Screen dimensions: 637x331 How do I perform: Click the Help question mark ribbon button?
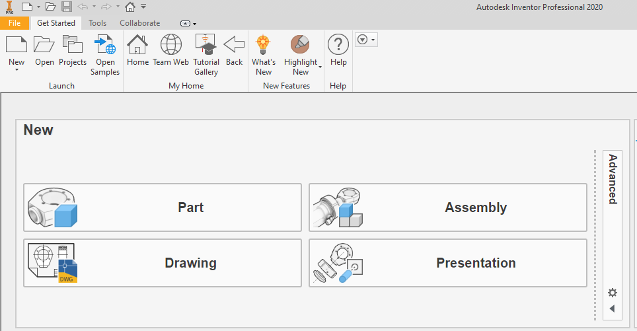click(338, 51)
